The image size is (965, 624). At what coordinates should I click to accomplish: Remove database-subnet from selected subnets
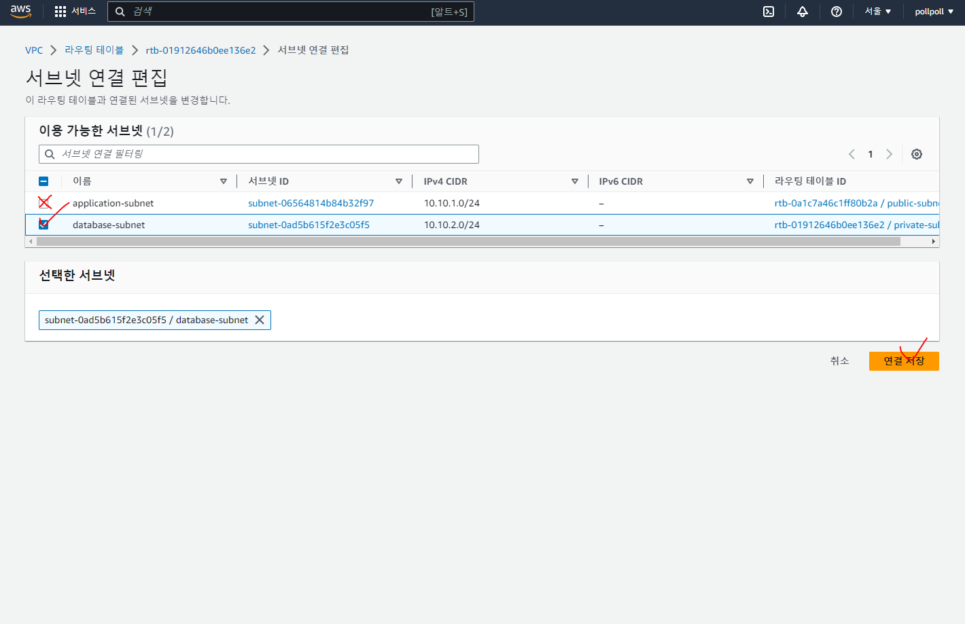tap(260, 320)
